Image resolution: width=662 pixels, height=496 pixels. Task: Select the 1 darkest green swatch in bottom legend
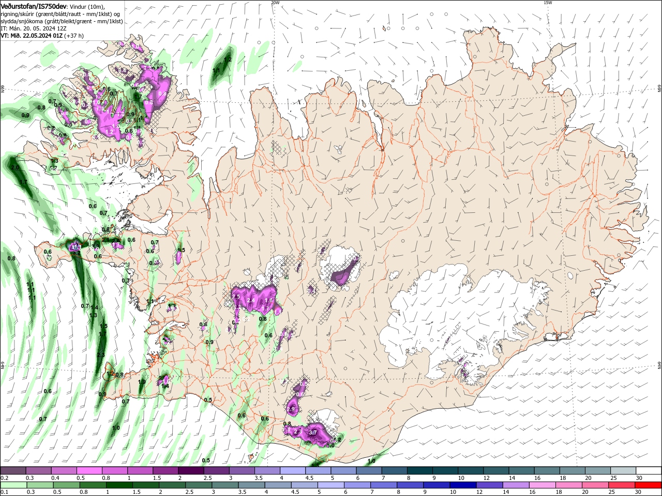click(x=119, y=485)
